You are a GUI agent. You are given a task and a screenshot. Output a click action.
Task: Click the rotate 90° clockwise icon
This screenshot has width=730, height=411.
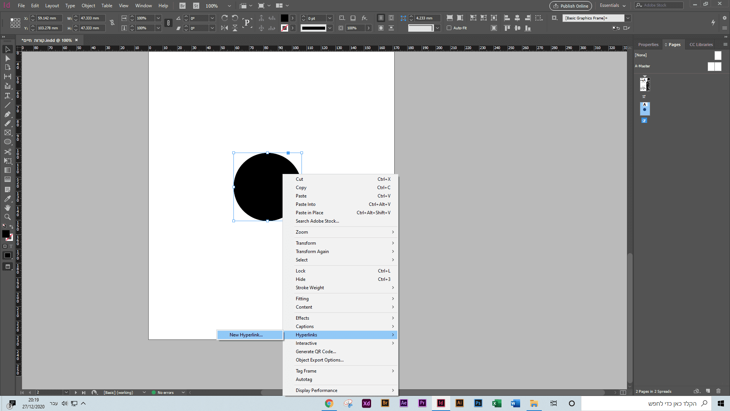click(x=224, y=18)
